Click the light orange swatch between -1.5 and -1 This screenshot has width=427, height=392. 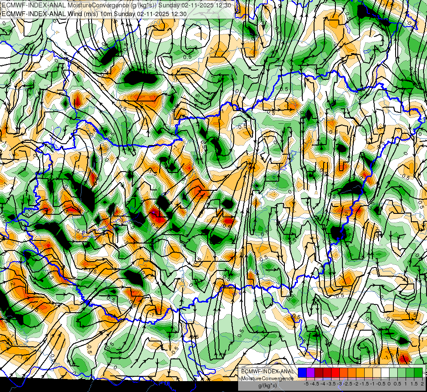click(x=369, y=373)
